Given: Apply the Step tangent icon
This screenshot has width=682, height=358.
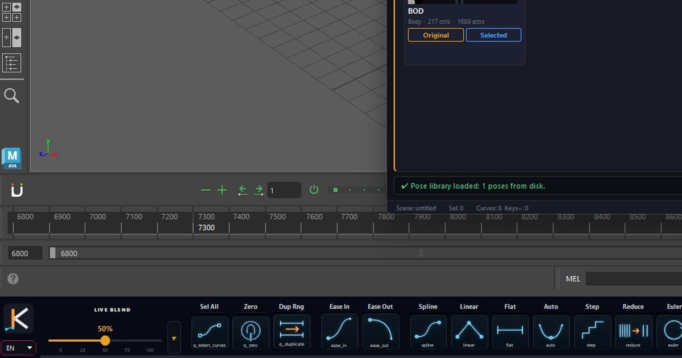Looking at the screenshot, I should pyautogui.click(x=592, y=332).
